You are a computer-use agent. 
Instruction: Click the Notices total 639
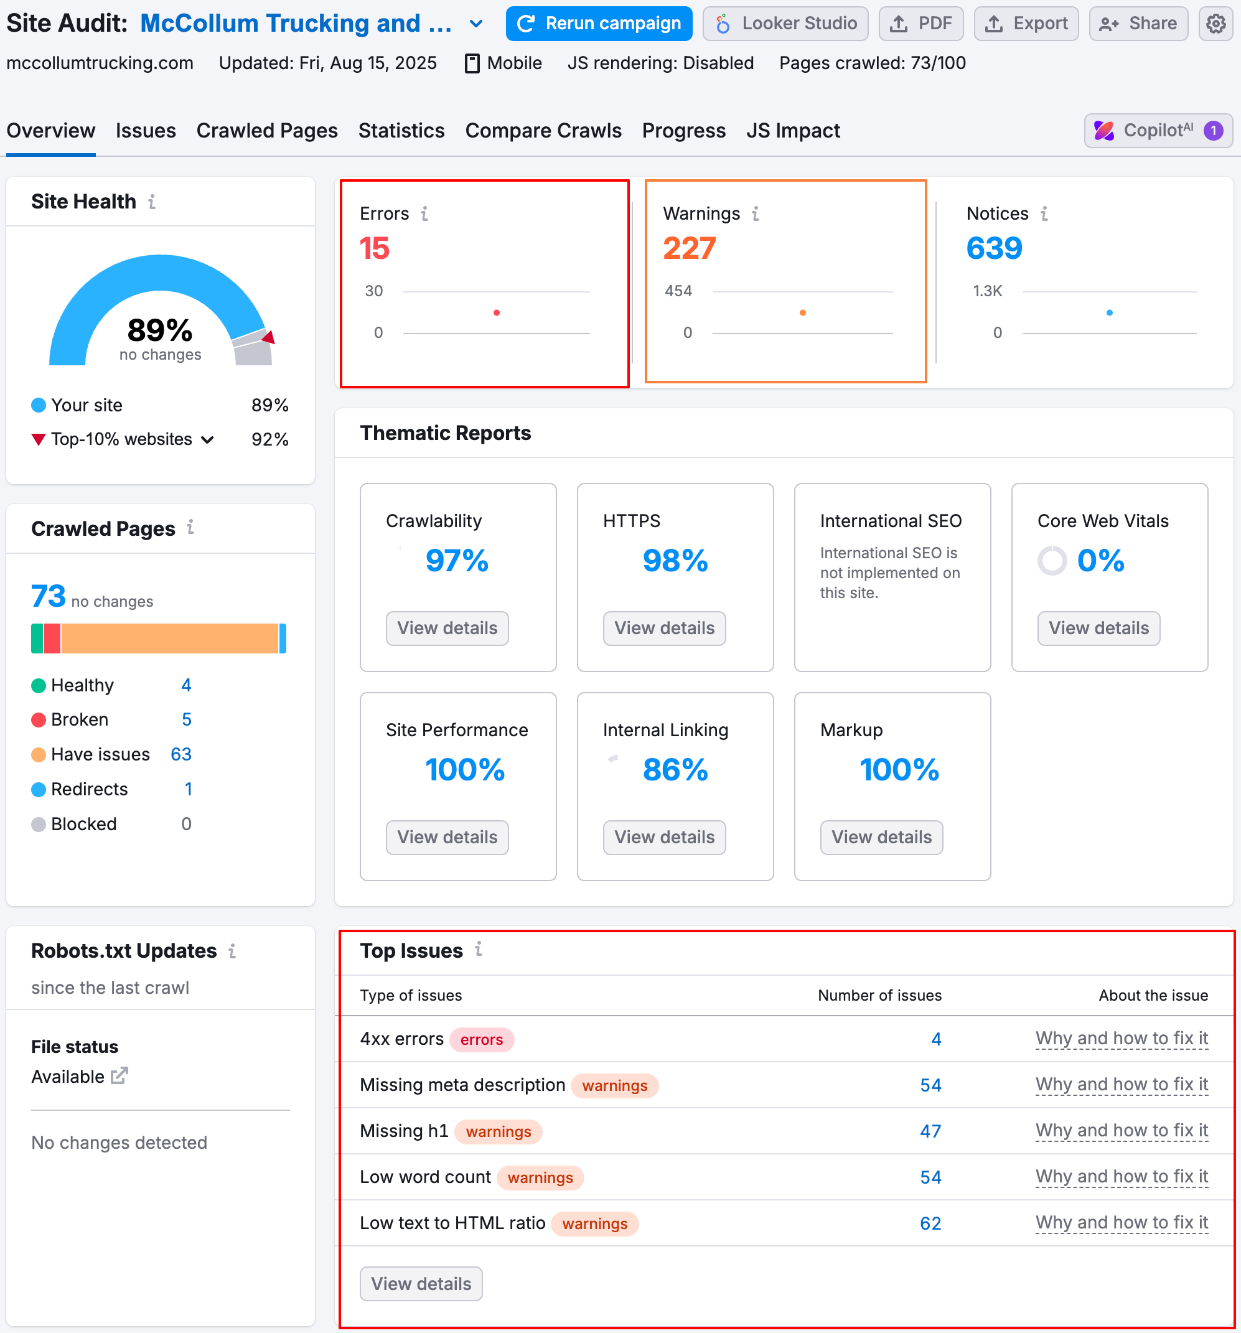point(995,249)
